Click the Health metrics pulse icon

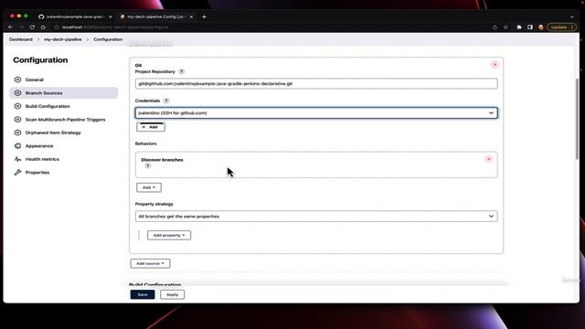point(17,159)
